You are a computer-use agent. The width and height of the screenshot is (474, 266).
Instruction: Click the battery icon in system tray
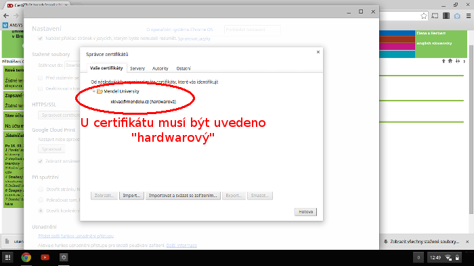(457, 258)
